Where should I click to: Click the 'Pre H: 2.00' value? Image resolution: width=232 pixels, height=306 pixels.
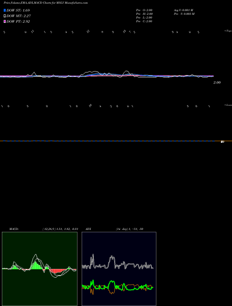[144, 14]
